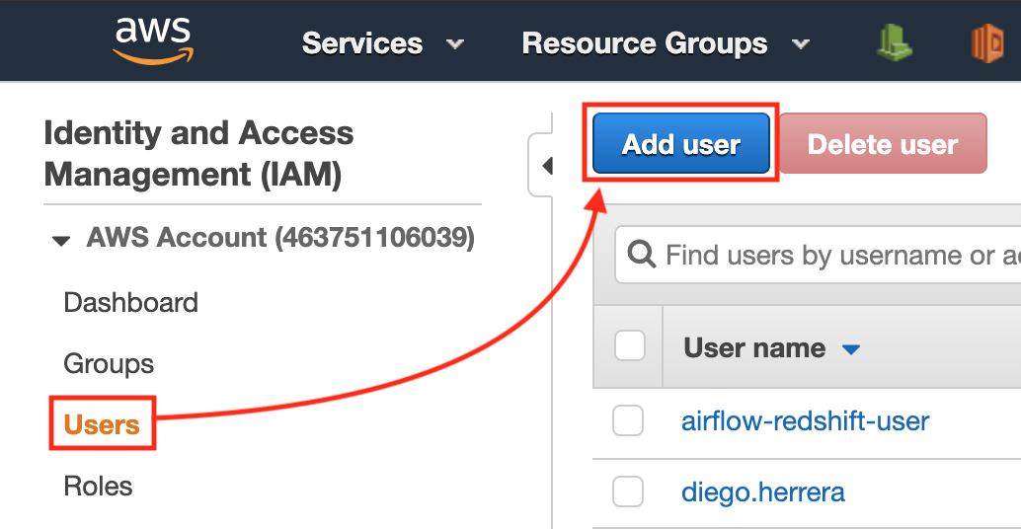This screenshot has width=1021, height=529.
Task: Toggle the select-all users checkbox
Action: click(630, 345)
